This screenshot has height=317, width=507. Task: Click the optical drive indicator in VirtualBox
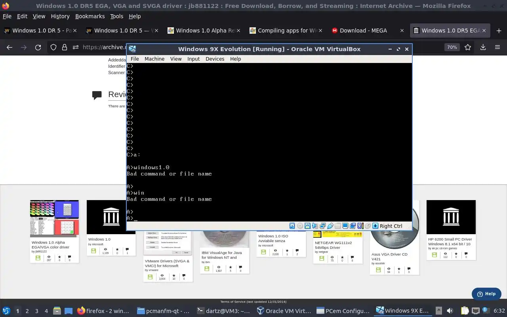point(300,226)
